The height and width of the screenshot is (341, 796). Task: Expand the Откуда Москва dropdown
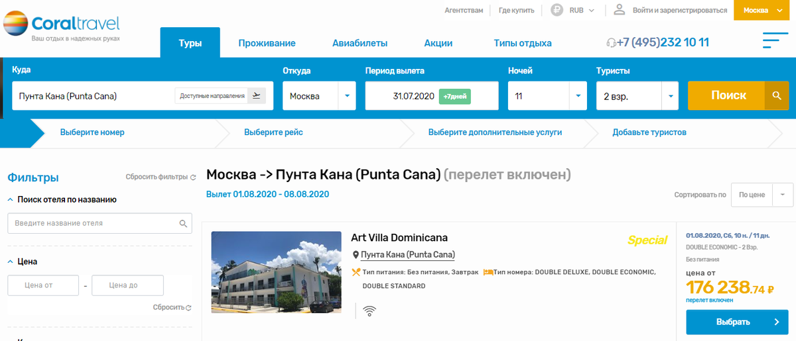(x=347, y=96)
